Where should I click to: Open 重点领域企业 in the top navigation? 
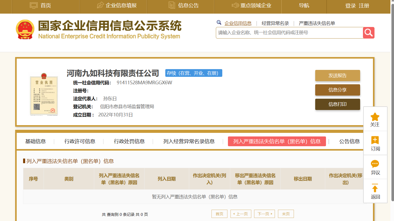click(256, 5)
